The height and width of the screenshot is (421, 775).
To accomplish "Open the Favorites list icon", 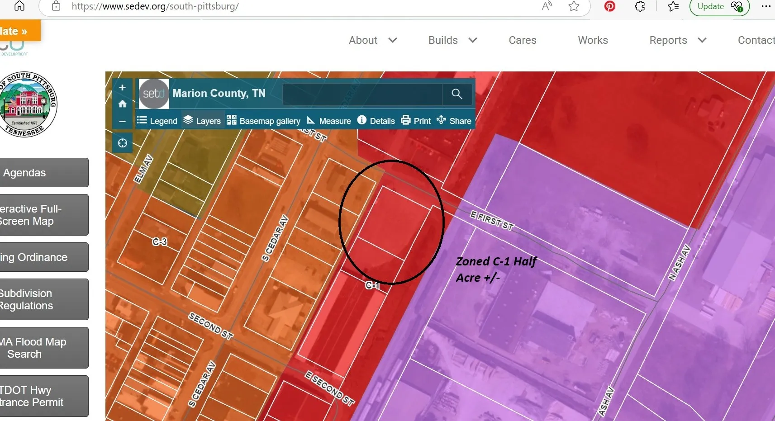I will point(673,6).
